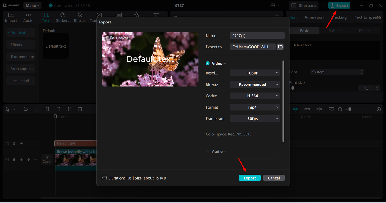Open video track more options dots
Image resolution: width=386 pixels, height=203 pixels.
36,159
